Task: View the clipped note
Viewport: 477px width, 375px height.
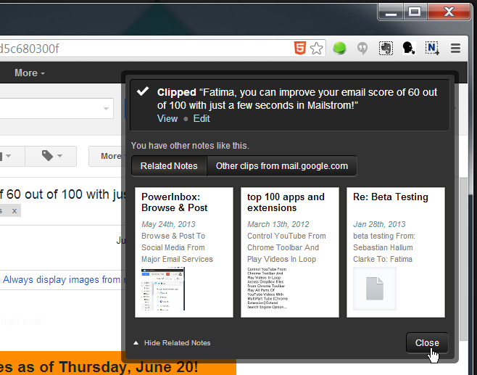Action: (x=167, y=118)
